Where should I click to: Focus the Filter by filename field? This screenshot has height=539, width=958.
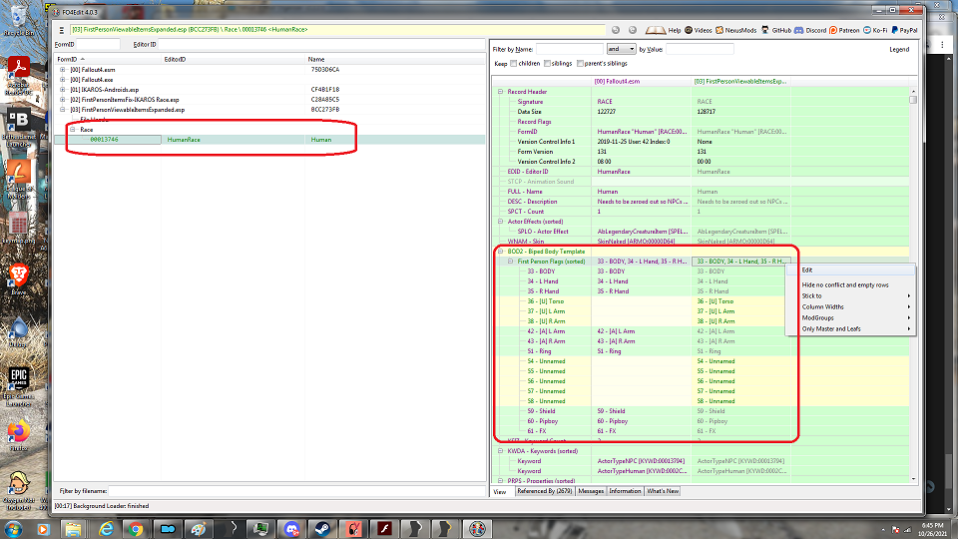click(x=297, y=491)
